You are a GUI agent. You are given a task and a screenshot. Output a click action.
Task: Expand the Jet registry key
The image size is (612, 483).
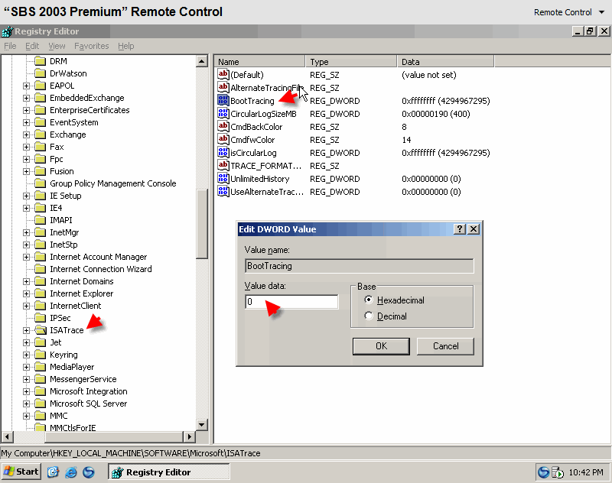pos(26,342)
